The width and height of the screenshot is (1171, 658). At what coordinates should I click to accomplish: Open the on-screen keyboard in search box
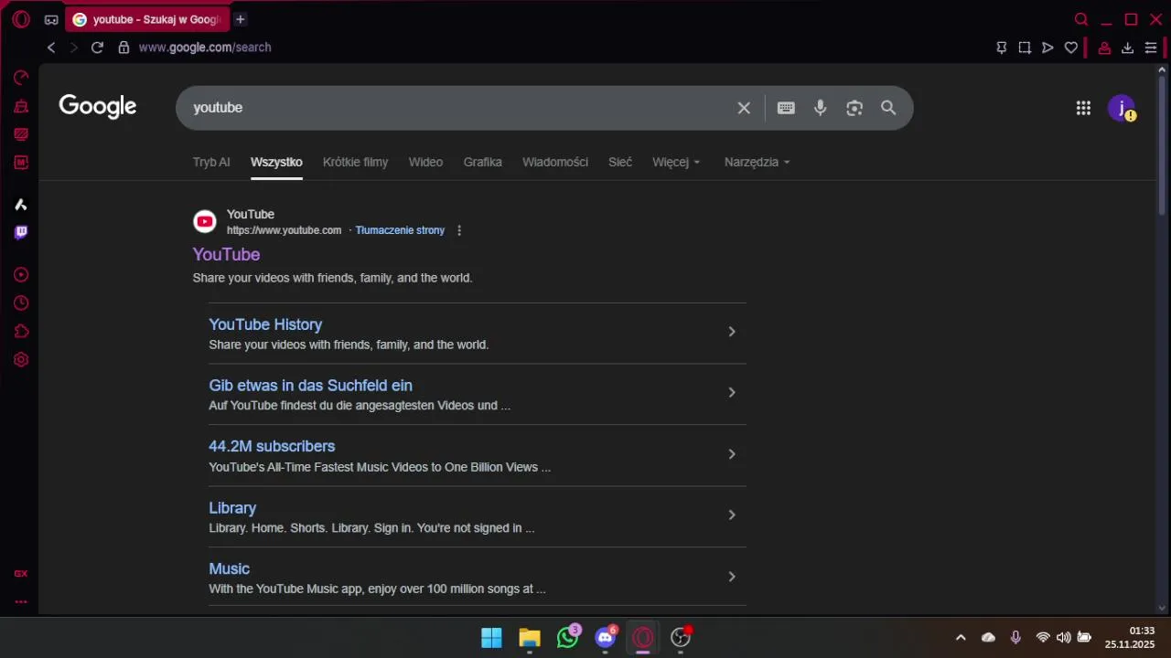pos(786,108)
